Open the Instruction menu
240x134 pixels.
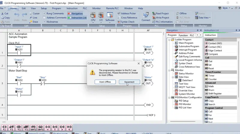(72, 8)
